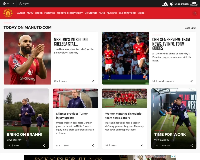Click the AdChoices icon on the banner ad
Viewport: 200px width, 160px height.
(x=172, y=156)
